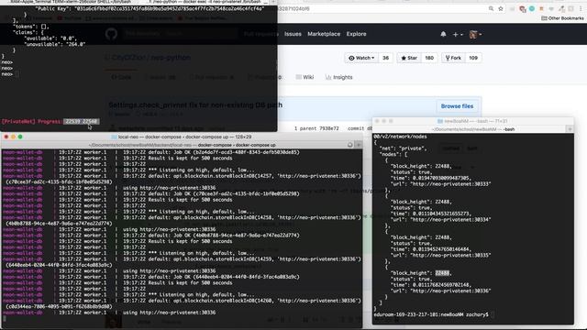Image resolution: width=587 pixels, height=330 pixels.
Task: Select the docker-compose up terminal tab
Action: pos(182,145)
